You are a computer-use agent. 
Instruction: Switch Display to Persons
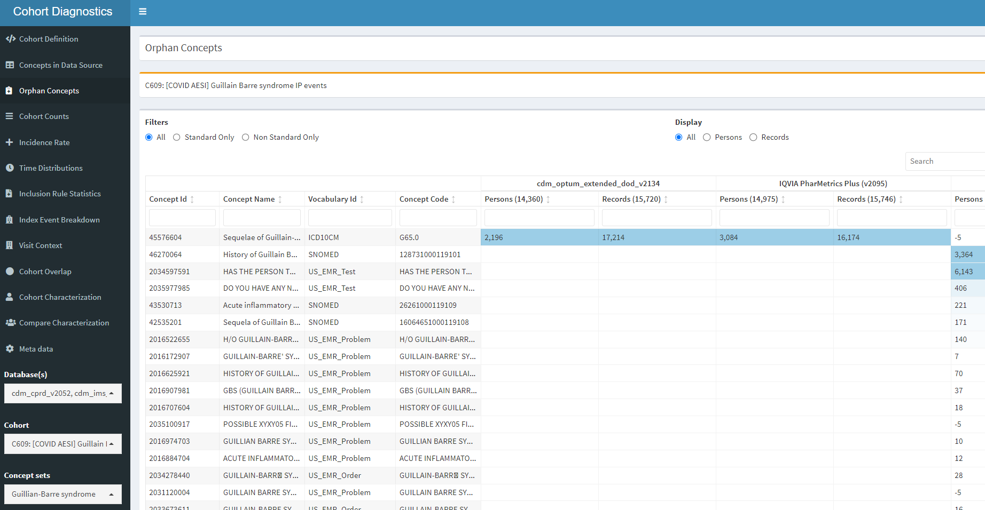click(x=707, y=137)
